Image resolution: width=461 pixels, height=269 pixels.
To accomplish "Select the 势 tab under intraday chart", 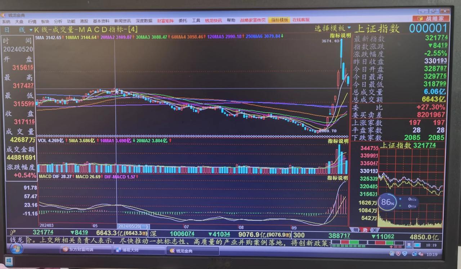I will click(365, 230).
